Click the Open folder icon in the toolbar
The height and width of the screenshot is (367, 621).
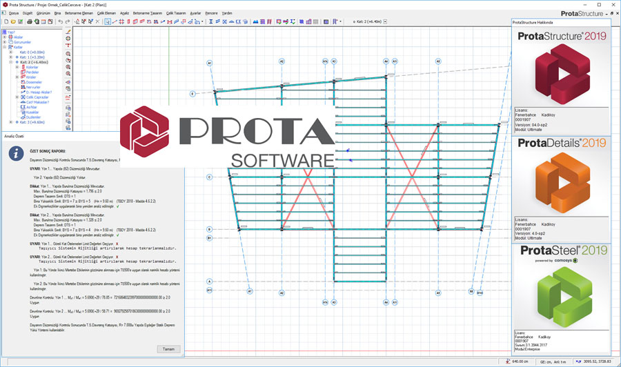13,22
